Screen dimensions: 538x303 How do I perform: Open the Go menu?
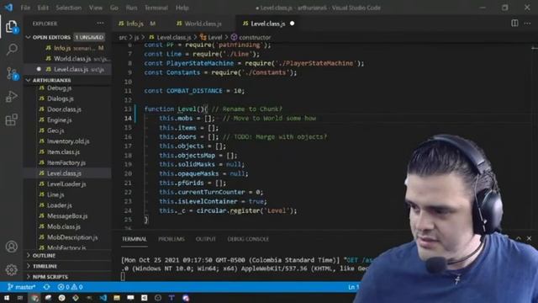pyautogui.click(x=114, y=8)
